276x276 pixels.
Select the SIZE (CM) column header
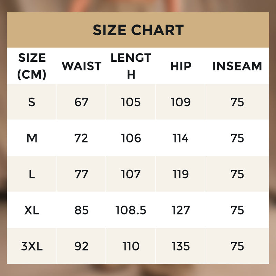click(32, 66)
